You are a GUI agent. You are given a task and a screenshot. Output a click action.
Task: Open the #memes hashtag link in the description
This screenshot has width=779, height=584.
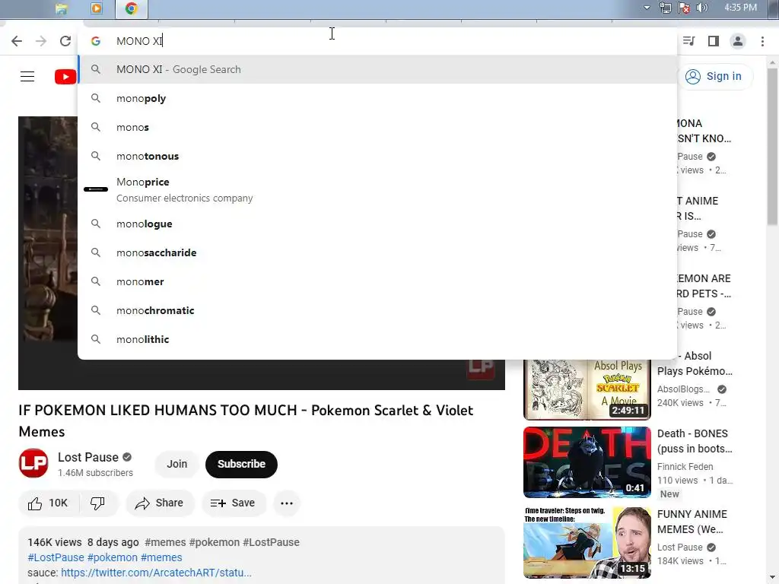tap(161, 557)
